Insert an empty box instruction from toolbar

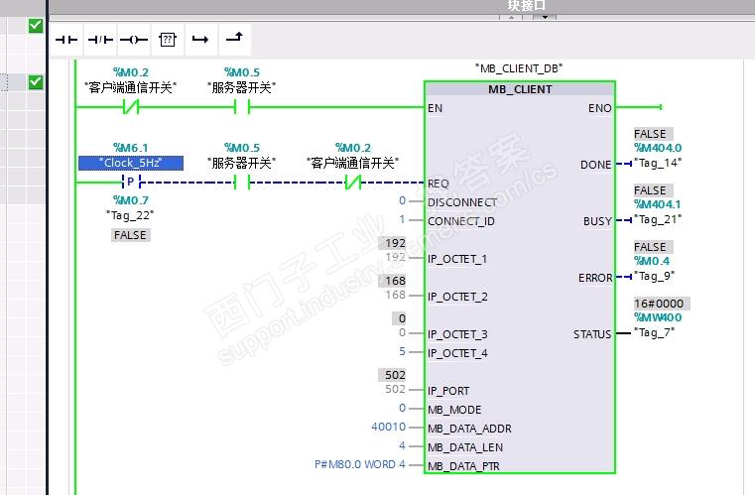(167, 40)
